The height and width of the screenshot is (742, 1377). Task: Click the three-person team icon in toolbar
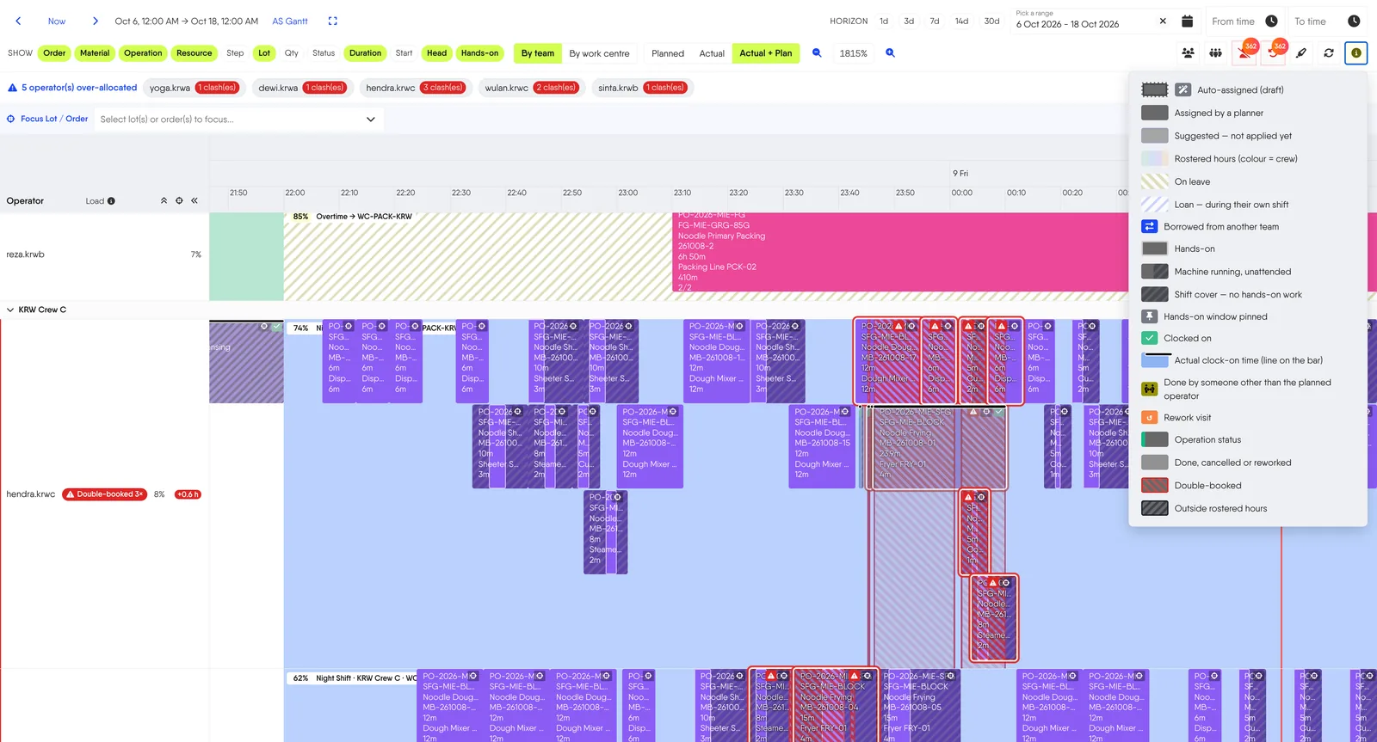point(1189,53)
